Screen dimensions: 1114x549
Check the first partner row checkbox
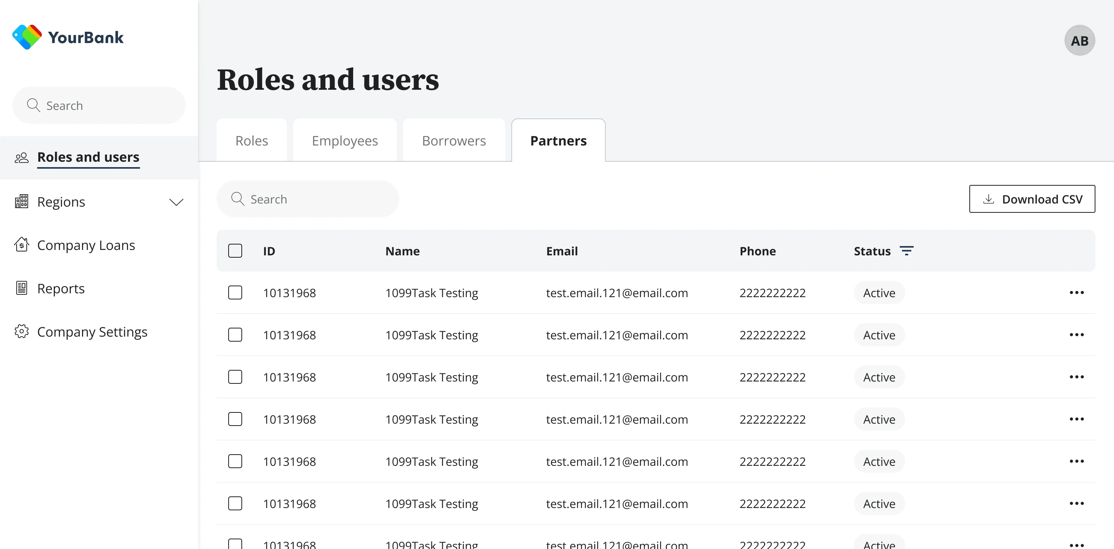pyautogui.click(x=235, y=293)
